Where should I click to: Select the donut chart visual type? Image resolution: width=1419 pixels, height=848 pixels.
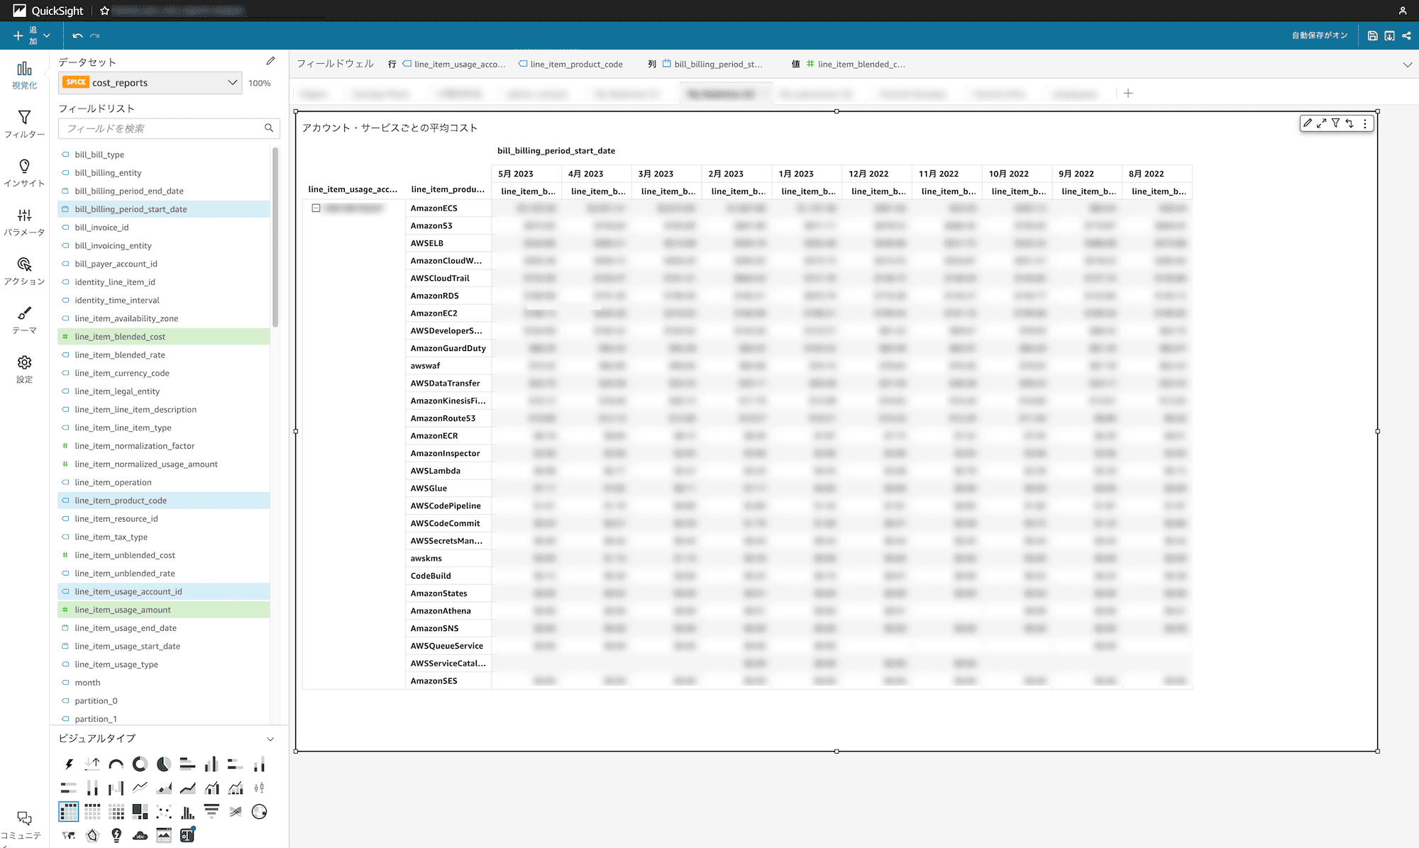(x=140, y=764)
